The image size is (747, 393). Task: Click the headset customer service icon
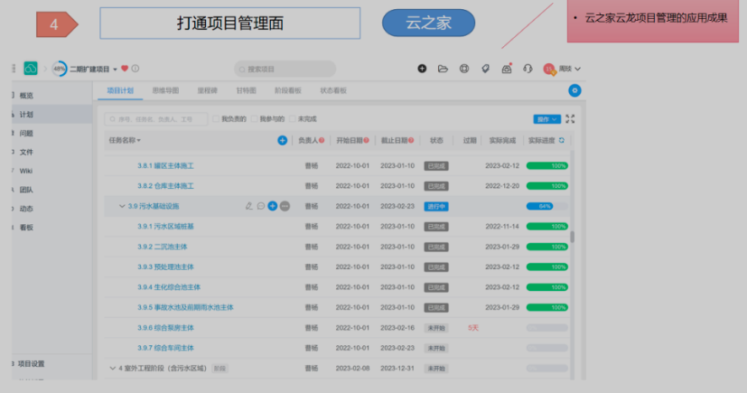click(528, 69)
